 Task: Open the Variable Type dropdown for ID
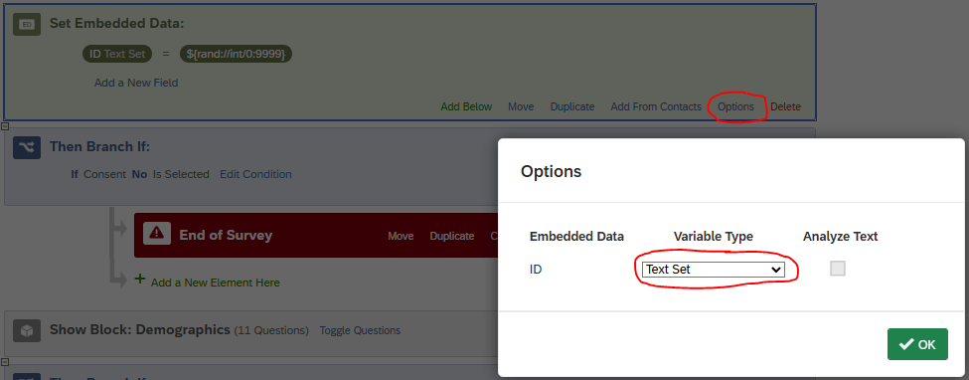714,270
